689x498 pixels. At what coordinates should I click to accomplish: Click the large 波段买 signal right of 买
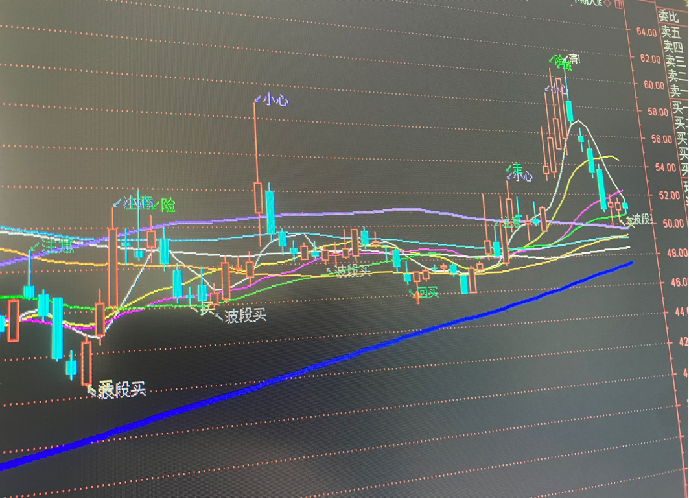(x=245, y=316)
